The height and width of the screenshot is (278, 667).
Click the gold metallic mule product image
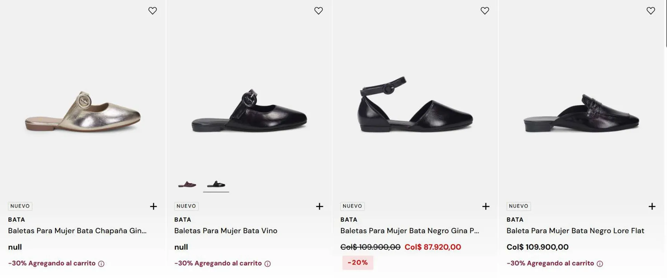[83, 112]
